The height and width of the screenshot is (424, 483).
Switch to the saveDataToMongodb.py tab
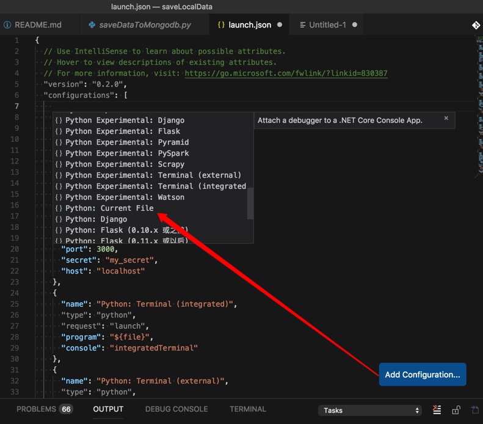coord(145,25)
